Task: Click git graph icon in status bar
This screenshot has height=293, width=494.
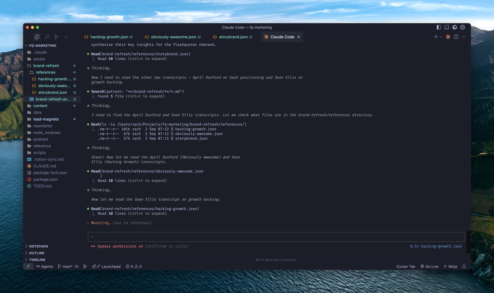Action: pyautogui.click(x=85, y=266)
